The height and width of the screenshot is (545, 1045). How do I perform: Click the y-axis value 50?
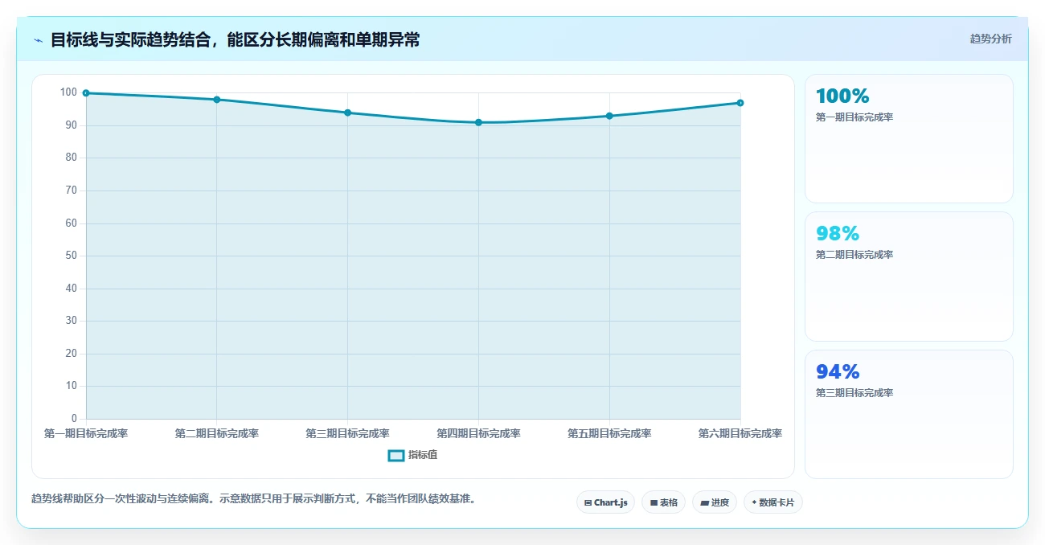tap(72, 256)
